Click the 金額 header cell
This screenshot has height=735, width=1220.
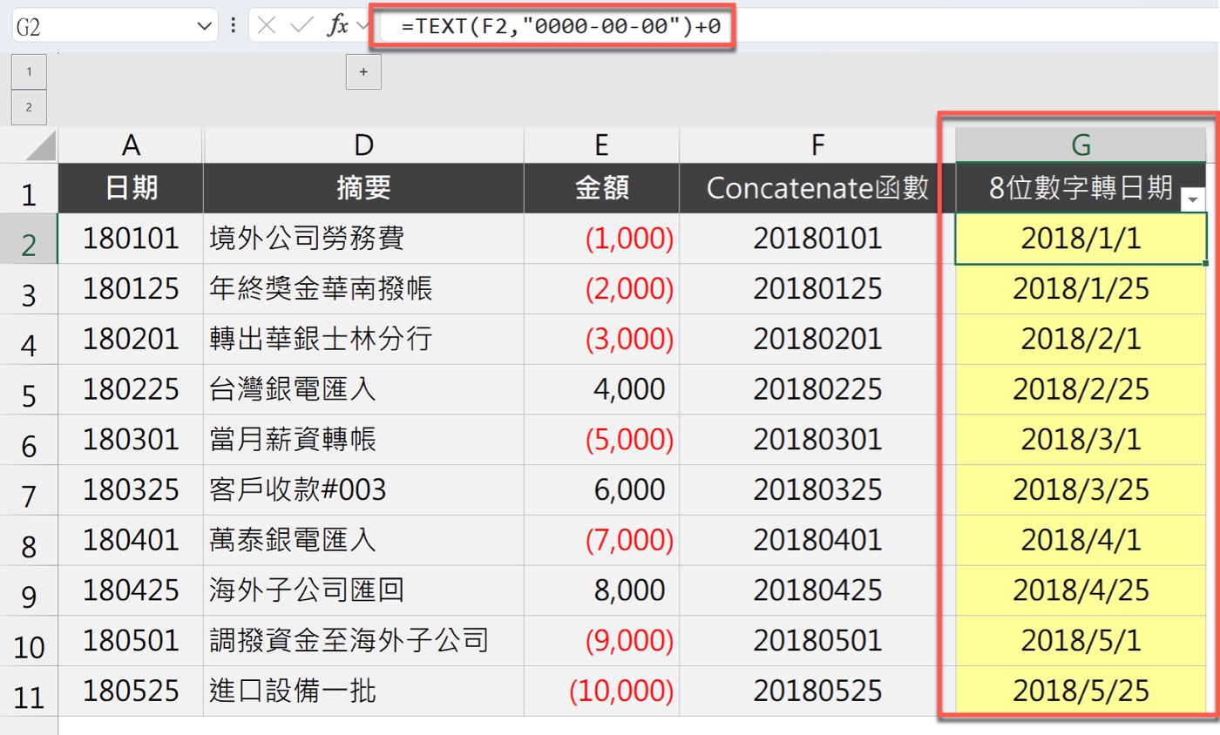pos(601,188)
